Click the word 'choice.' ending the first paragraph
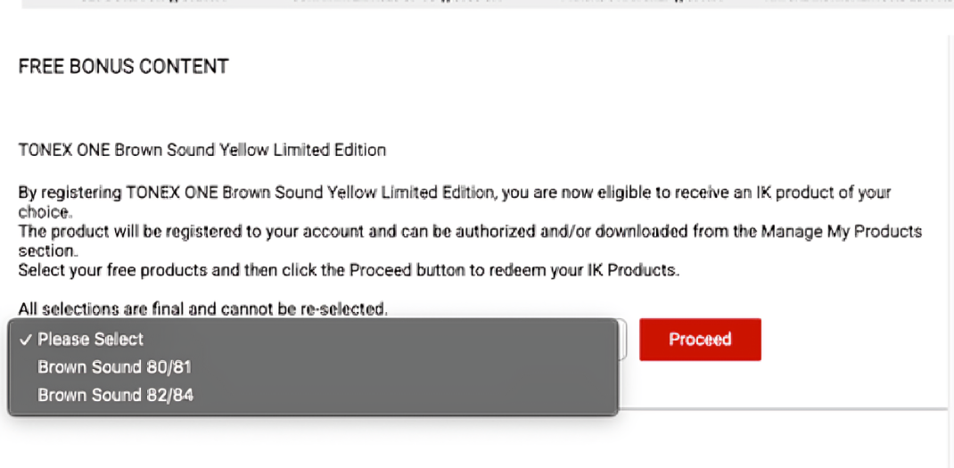Screen dimensions: 954x468 [44, 212]
